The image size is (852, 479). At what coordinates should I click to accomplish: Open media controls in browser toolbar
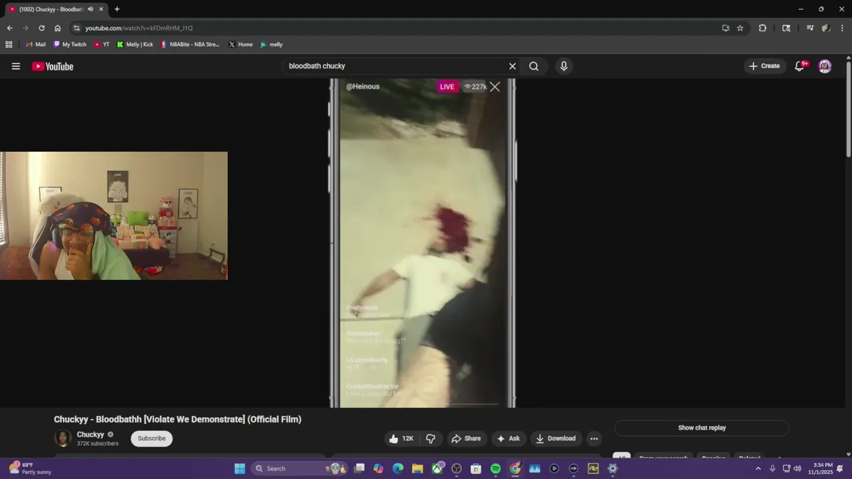[x=810, y=28]
